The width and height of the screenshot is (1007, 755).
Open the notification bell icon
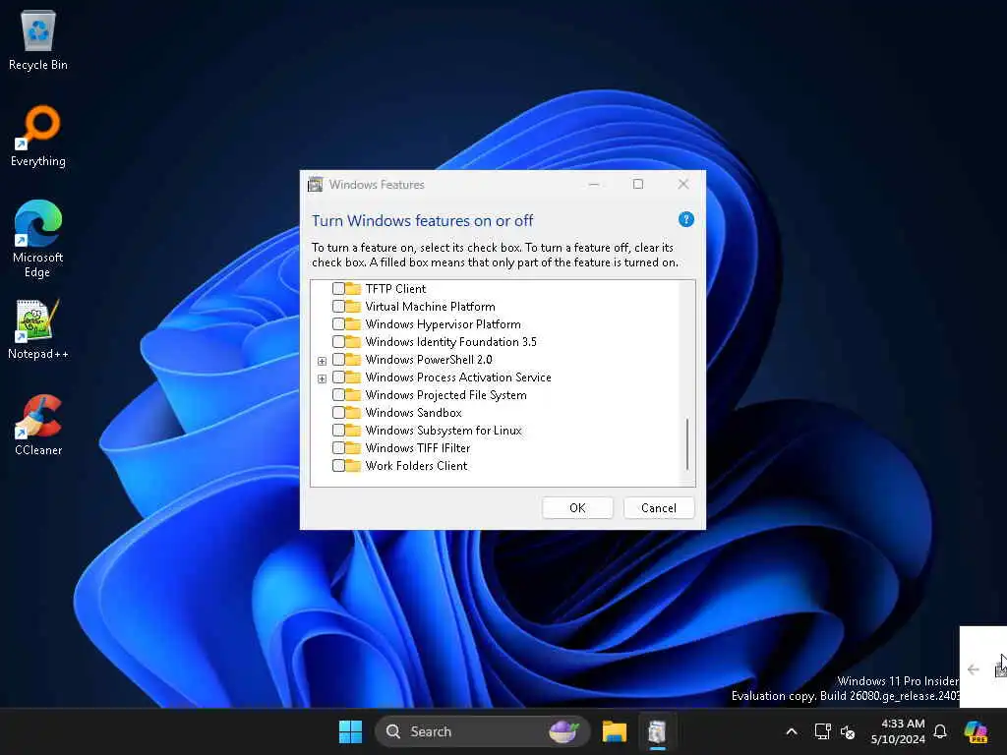pos(940,731)
